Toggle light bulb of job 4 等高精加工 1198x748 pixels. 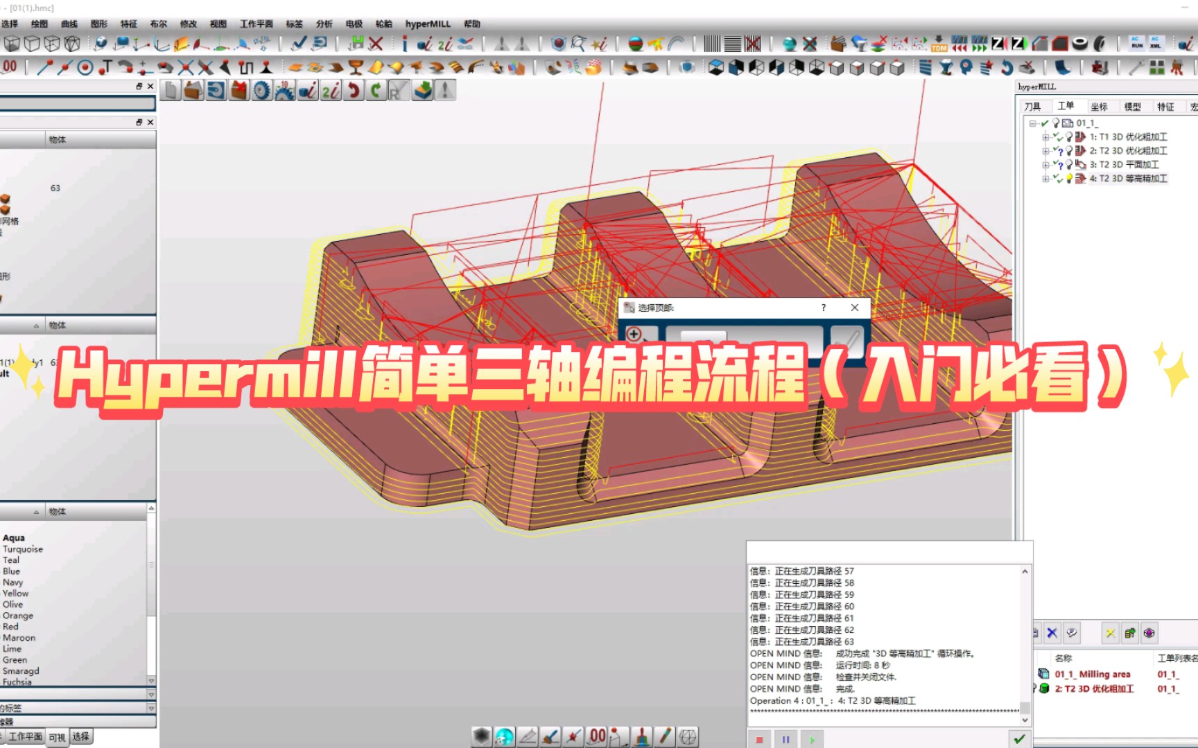[1070, 179]
